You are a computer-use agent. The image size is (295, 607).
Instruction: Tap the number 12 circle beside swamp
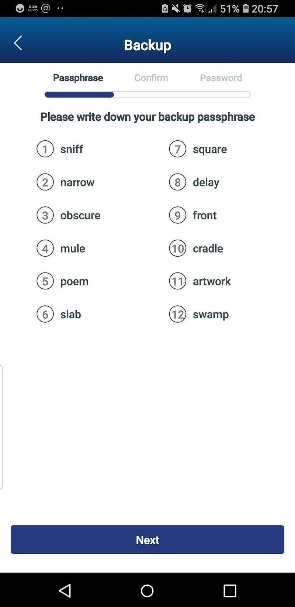point(178,315)
